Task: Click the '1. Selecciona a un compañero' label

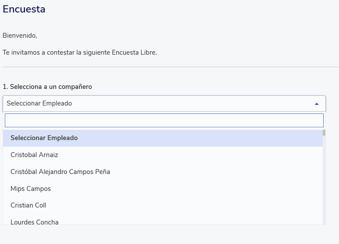Action: coord(47,87)
